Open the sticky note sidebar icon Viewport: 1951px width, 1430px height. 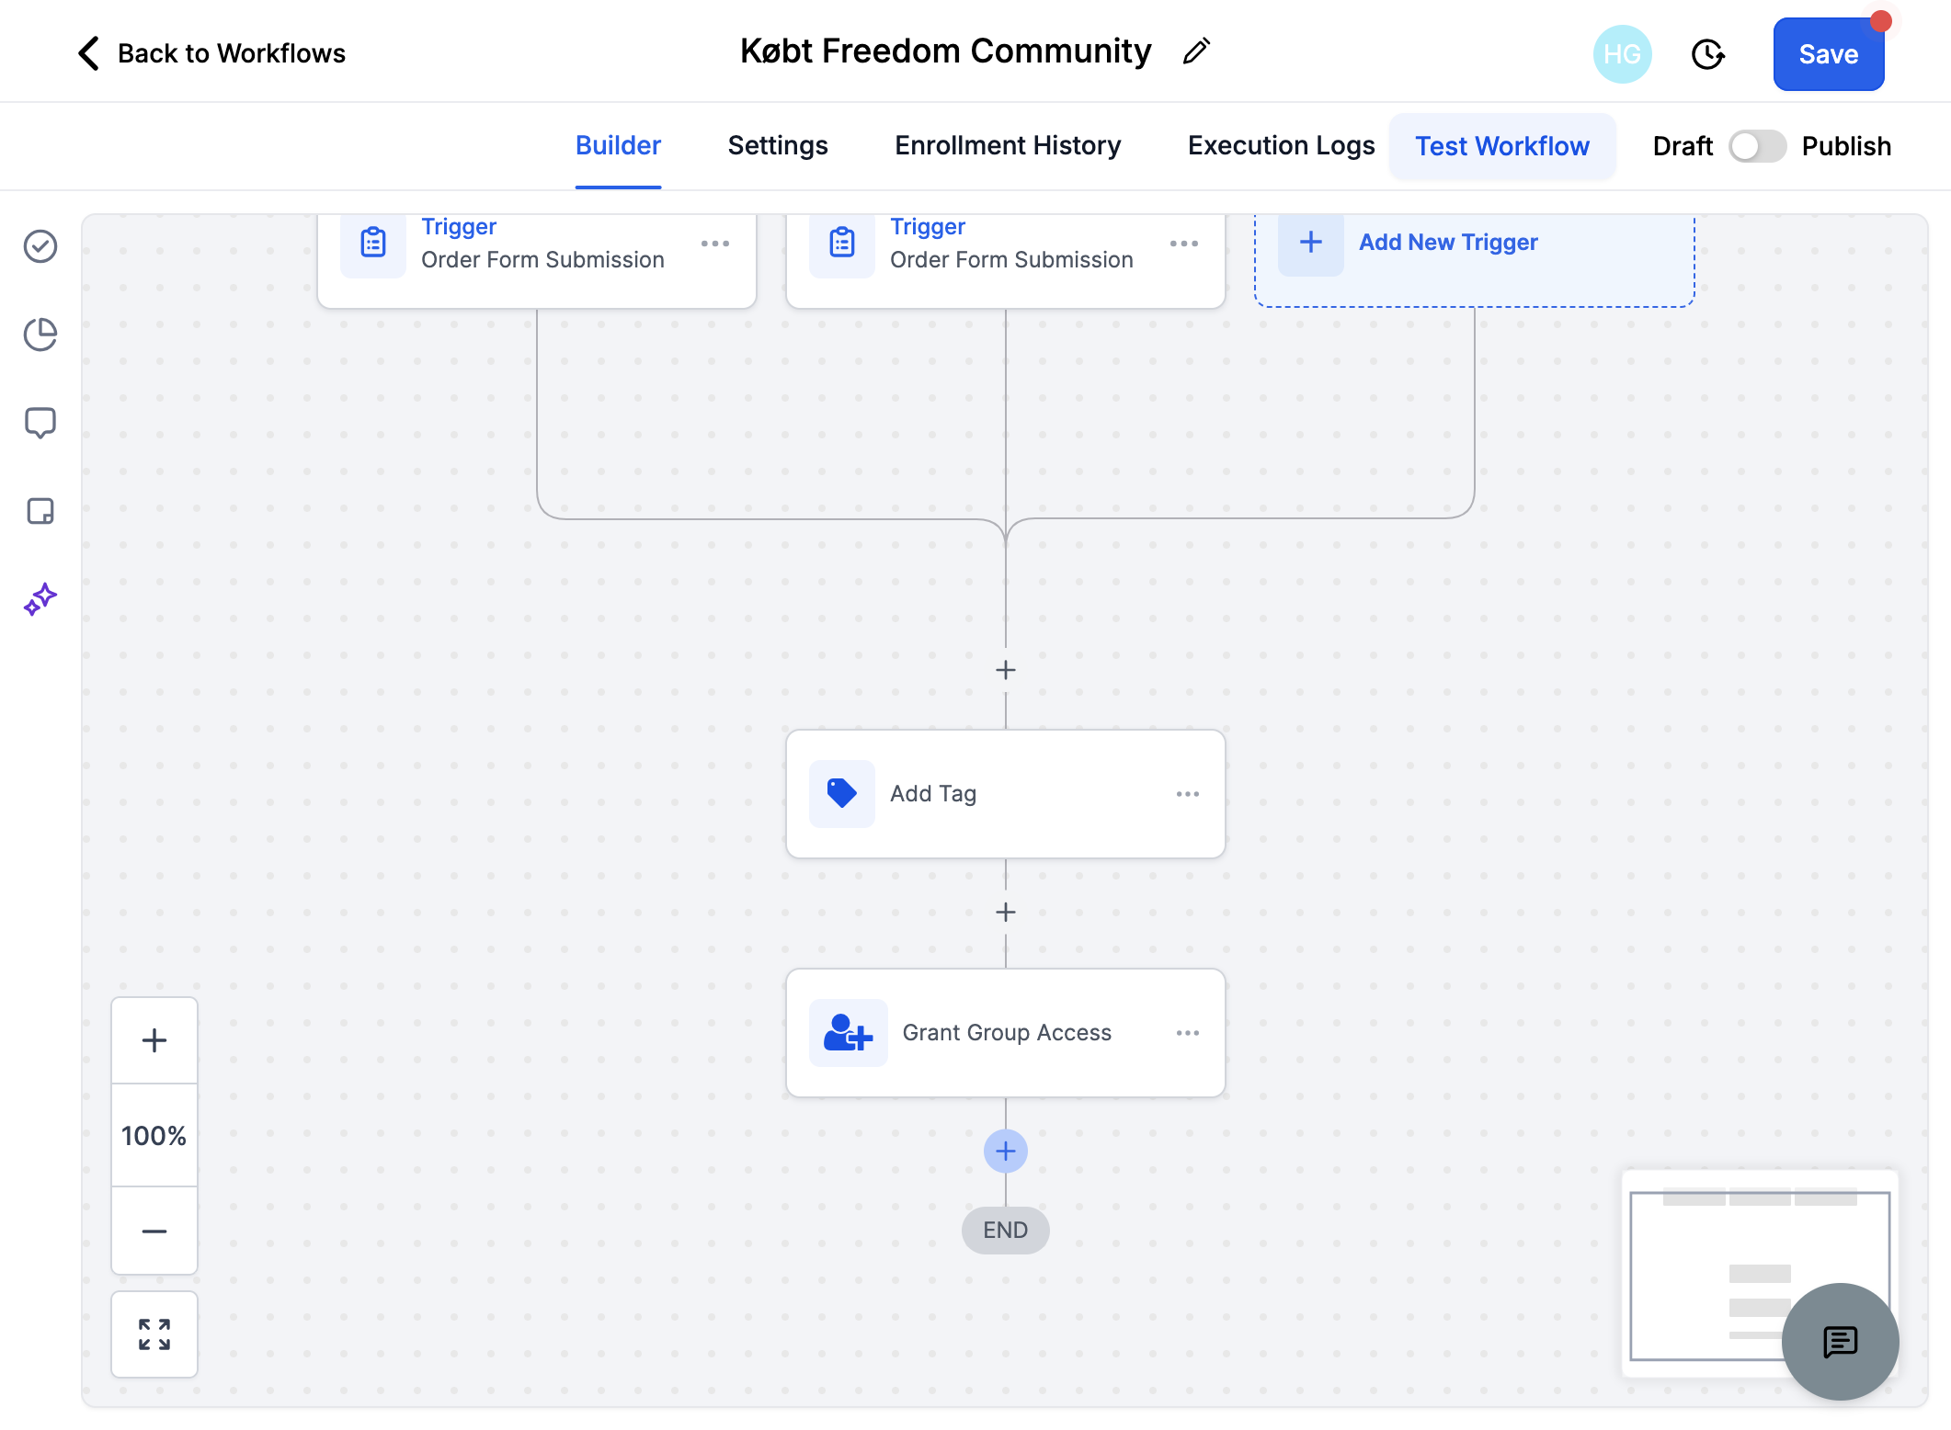coord(40,511)
